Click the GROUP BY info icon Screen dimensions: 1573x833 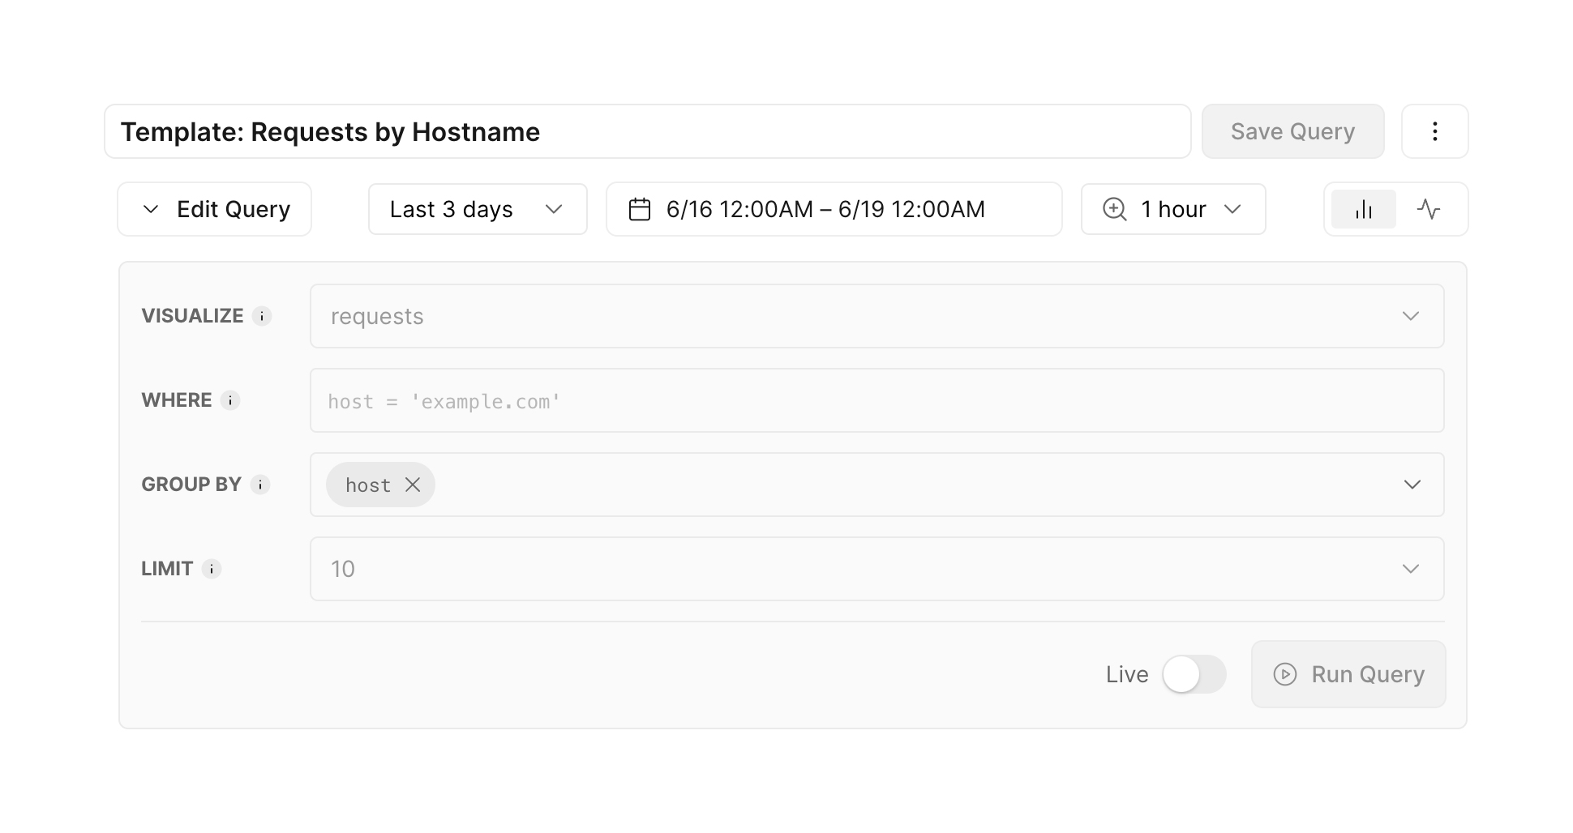259,485
